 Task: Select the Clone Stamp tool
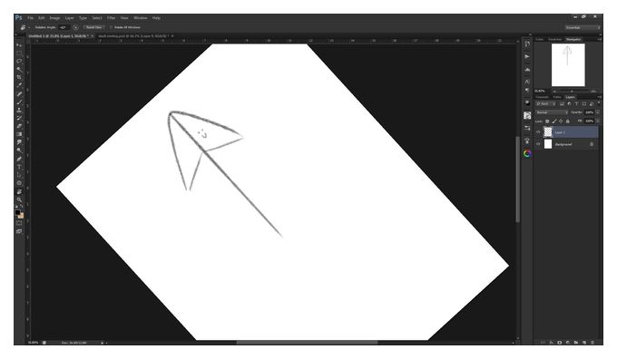19,110
